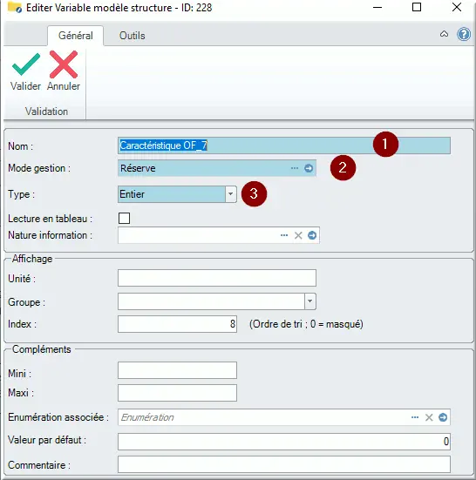Open the blue help question mark icon
The width and height of the screenshot is (476, 480).
[x=464, y=34]
